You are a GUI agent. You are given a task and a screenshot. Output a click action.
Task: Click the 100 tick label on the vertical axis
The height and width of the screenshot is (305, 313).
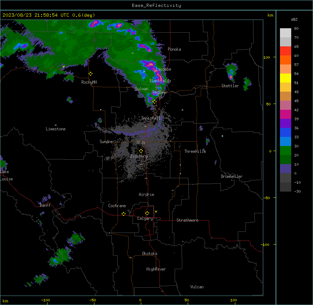click(267, 57)
